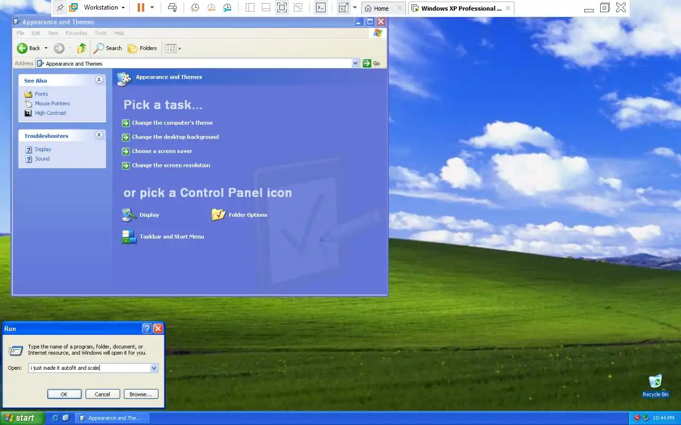Viewport: 681px width, 425px height.
Task: Open the Recycle Bin desktop icon
Action: point(655,386)
